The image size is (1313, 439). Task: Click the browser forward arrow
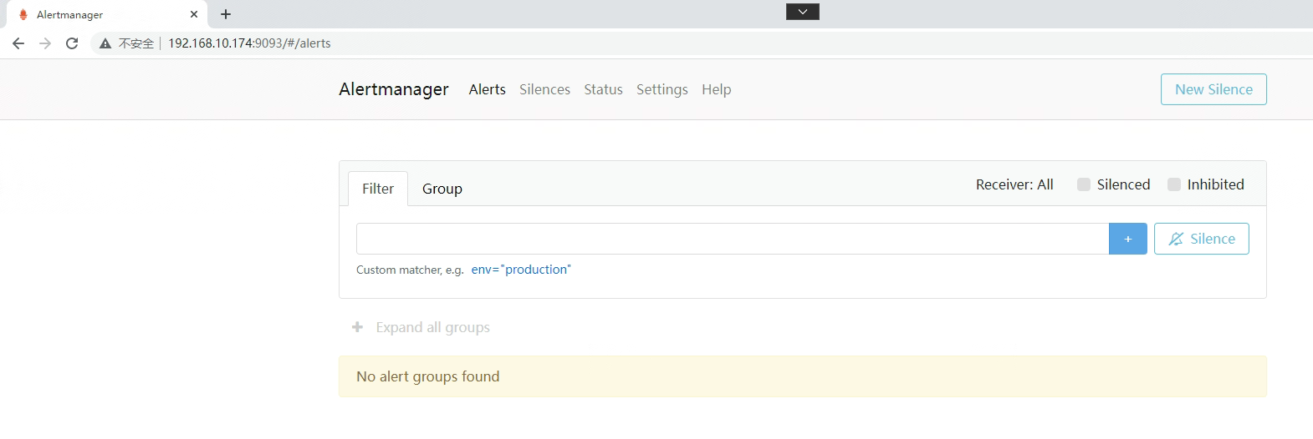coord(45,43)
